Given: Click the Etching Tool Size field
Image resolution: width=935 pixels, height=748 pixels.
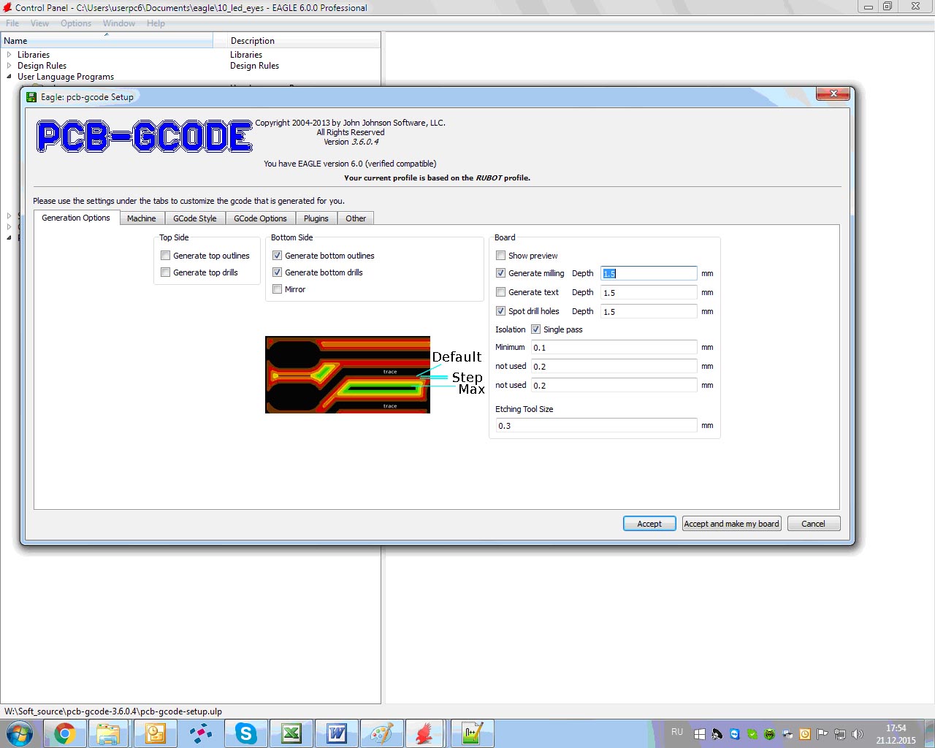Looking at the screenshot, I should click(596, 426).
